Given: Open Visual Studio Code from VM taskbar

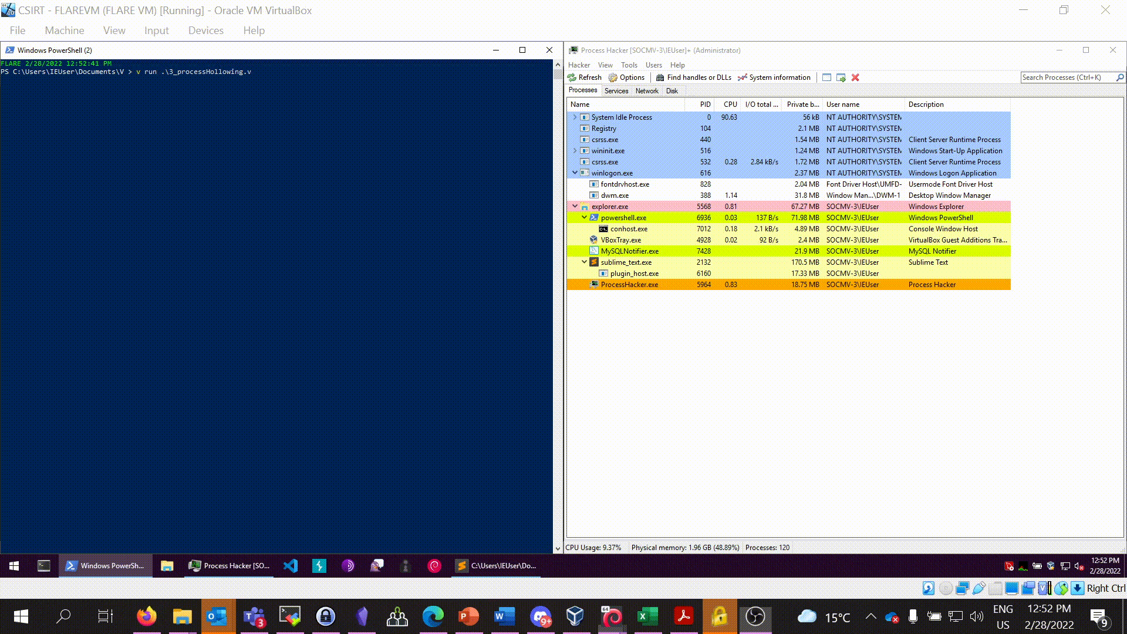Looking at the screenshot, I should [x=291, y=566].
